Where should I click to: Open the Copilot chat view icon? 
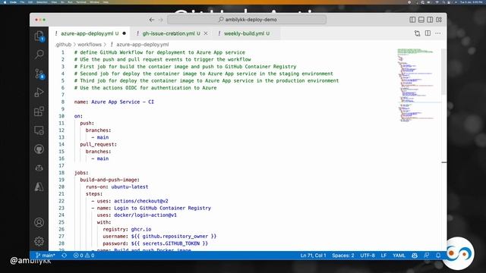coord(39,168)
